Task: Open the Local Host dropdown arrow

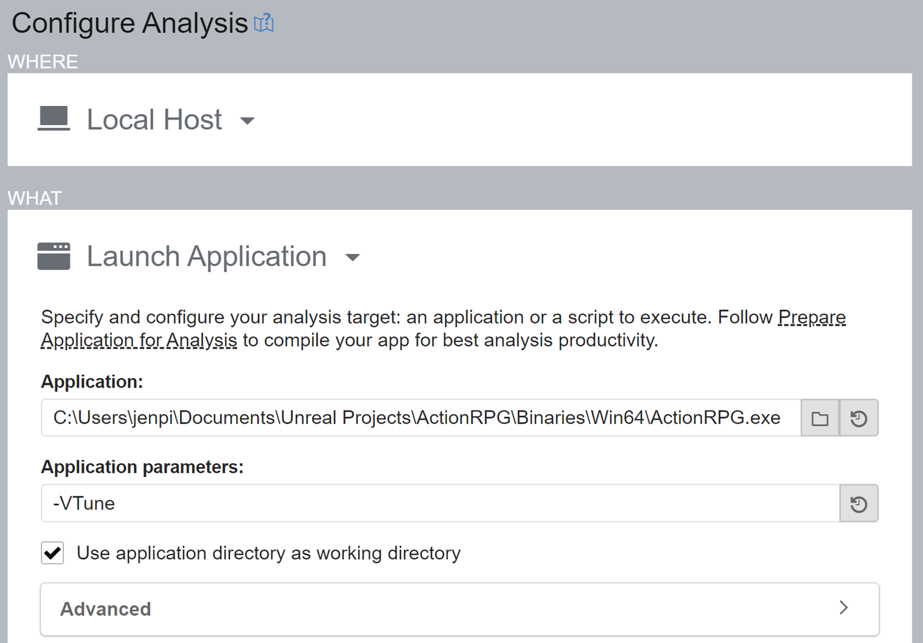Action: tap(247, 121)
